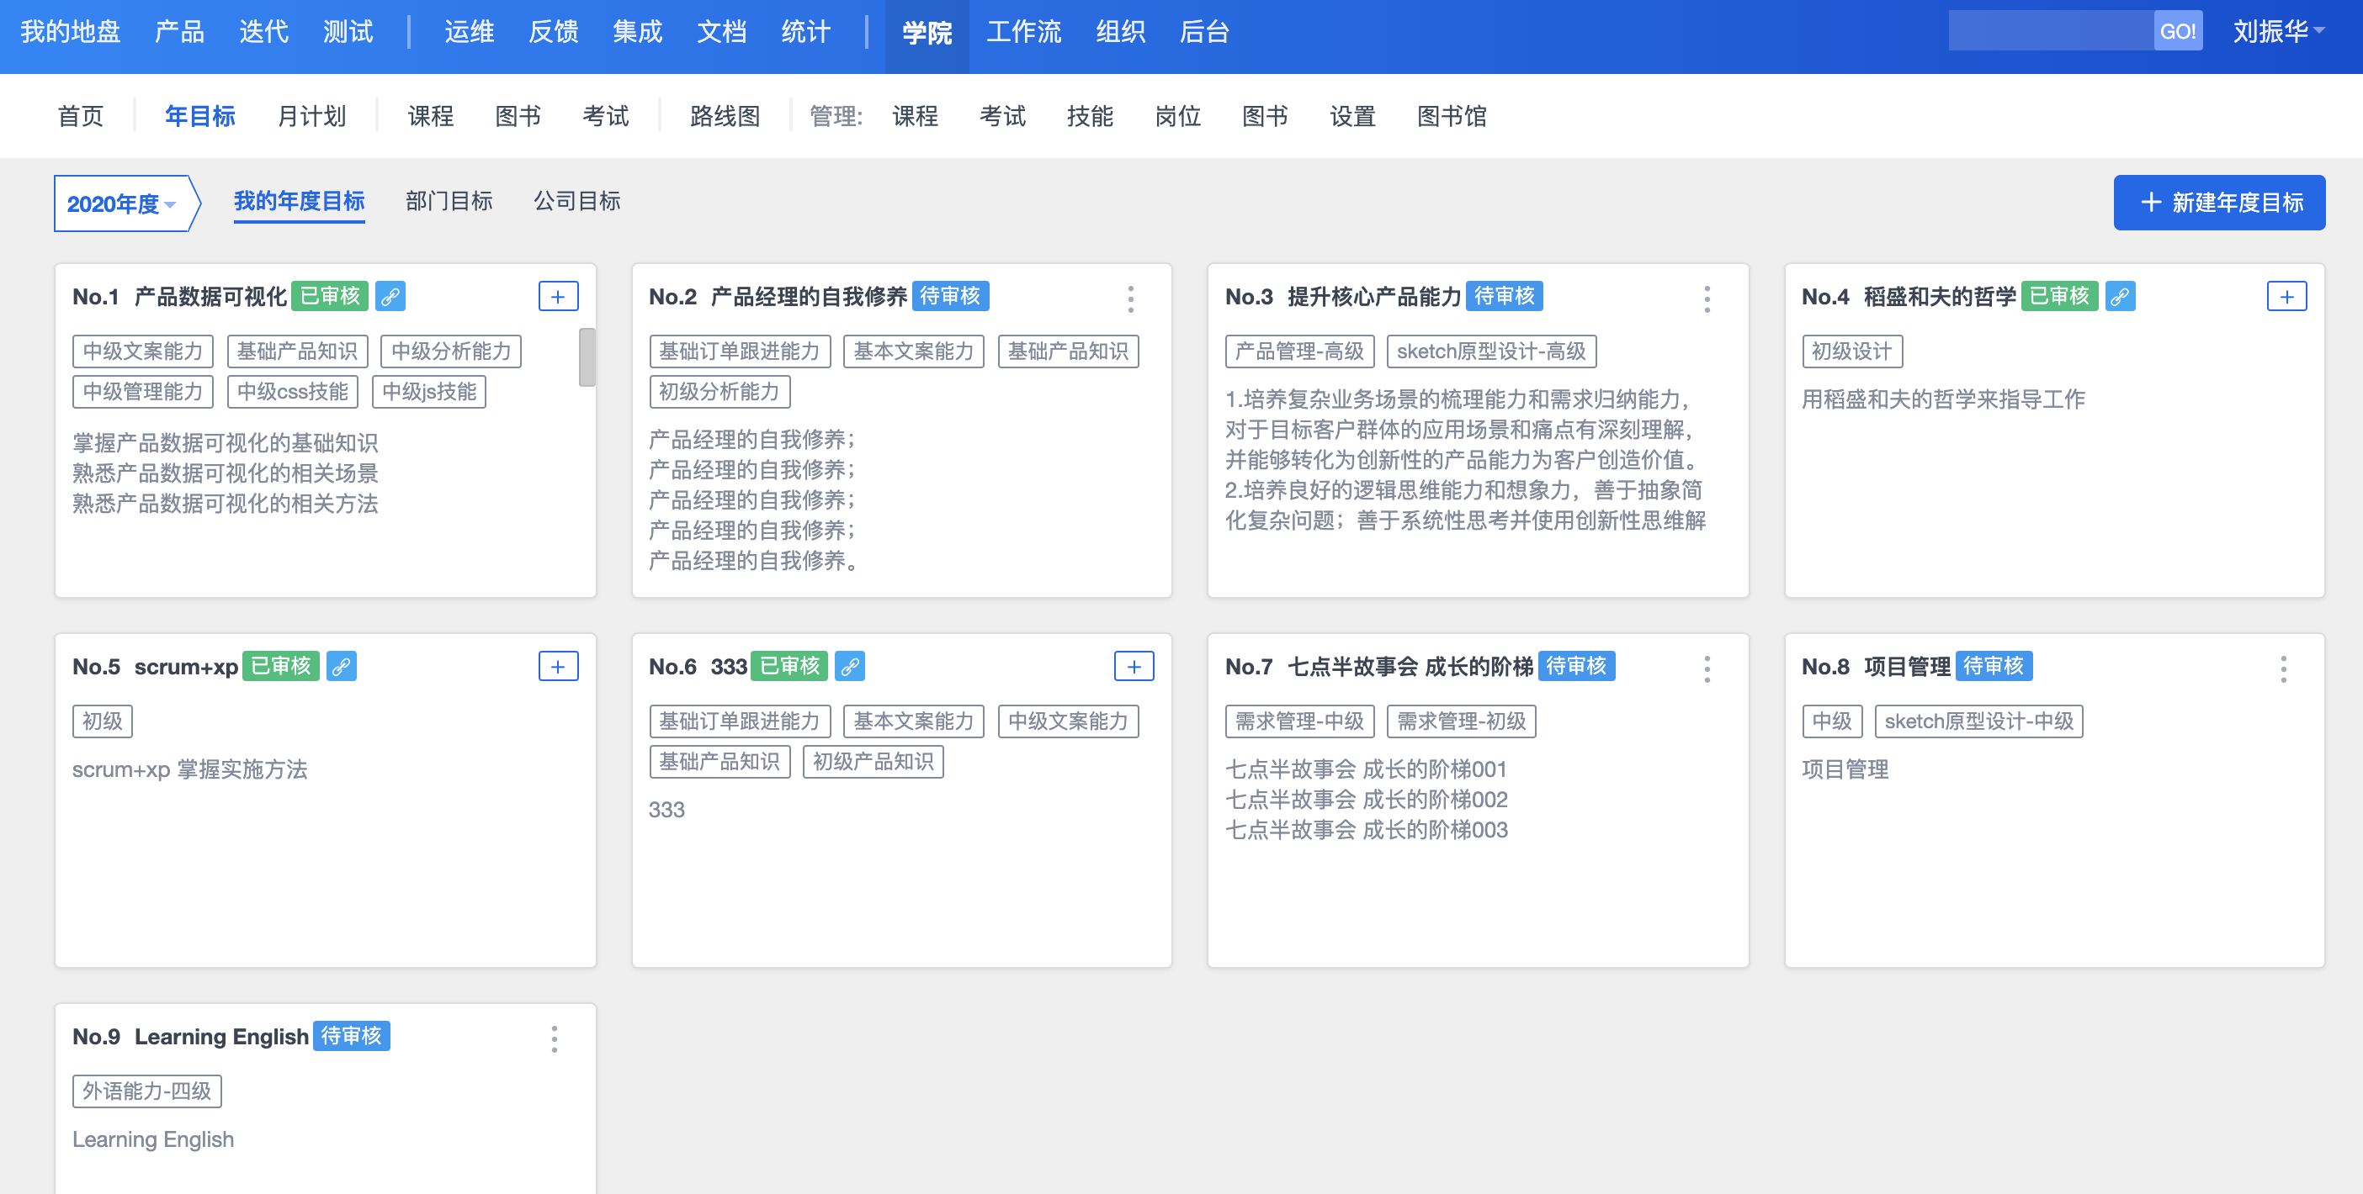Click the GO! search button
Screen dimensions: 2363x1194
[2177, 31]
